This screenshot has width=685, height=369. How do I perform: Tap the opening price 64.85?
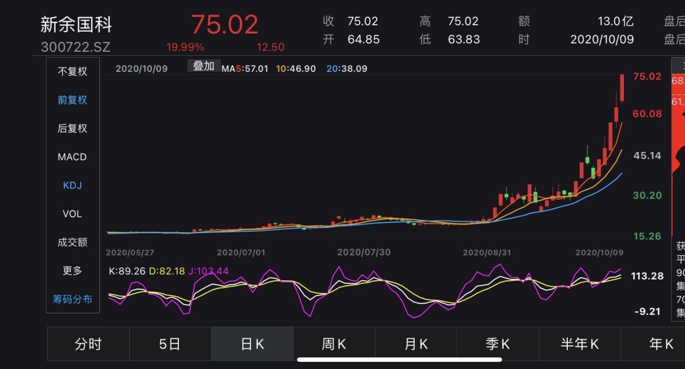[x=363, y=39]
